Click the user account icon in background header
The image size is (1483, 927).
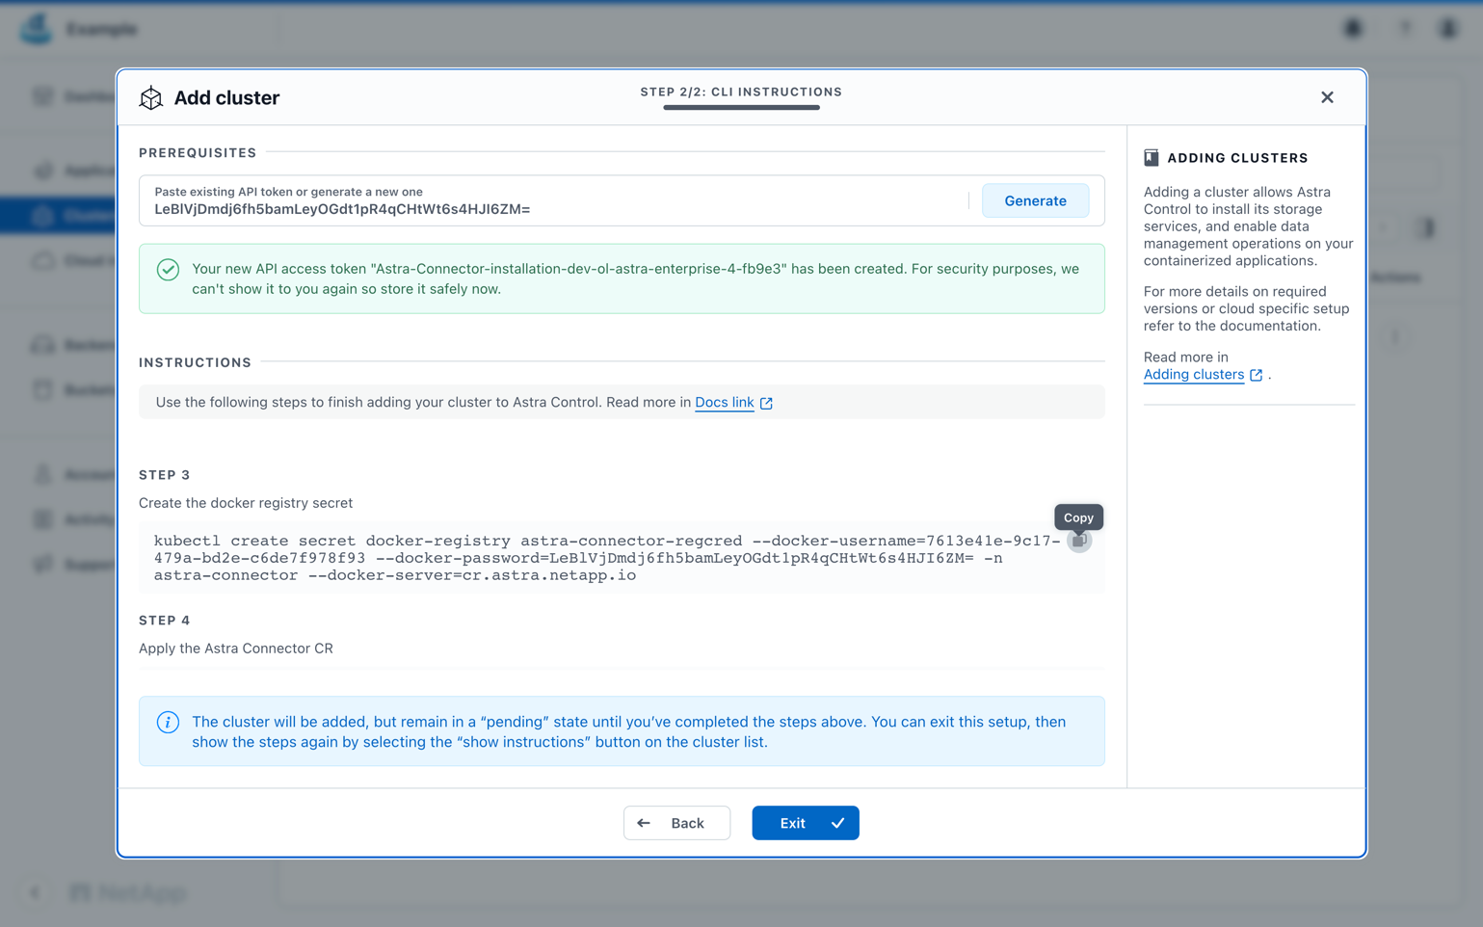pyautogui.click(x=1448, y=29)
